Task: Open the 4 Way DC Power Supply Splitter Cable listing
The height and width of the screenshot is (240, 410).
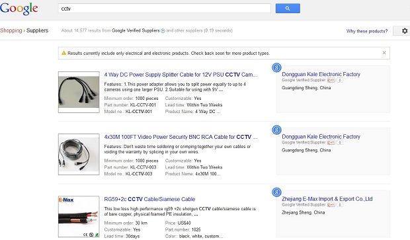Action: pyautogui.click(x=181, y=75)
